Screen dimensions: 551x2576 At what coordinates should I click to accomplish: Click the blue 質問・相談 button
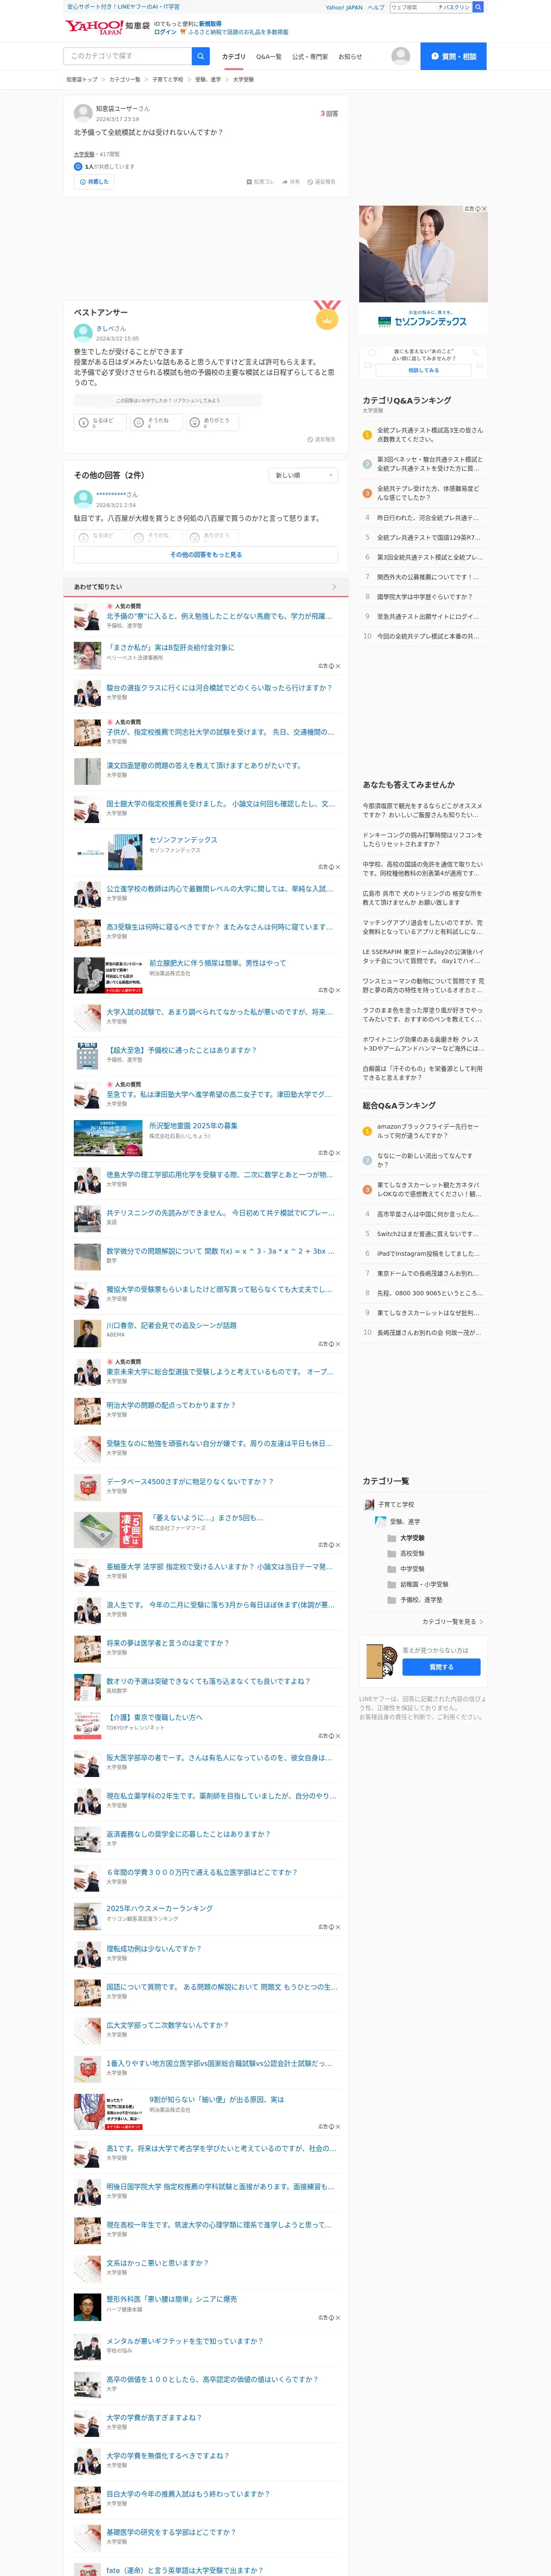pos(453,56)
